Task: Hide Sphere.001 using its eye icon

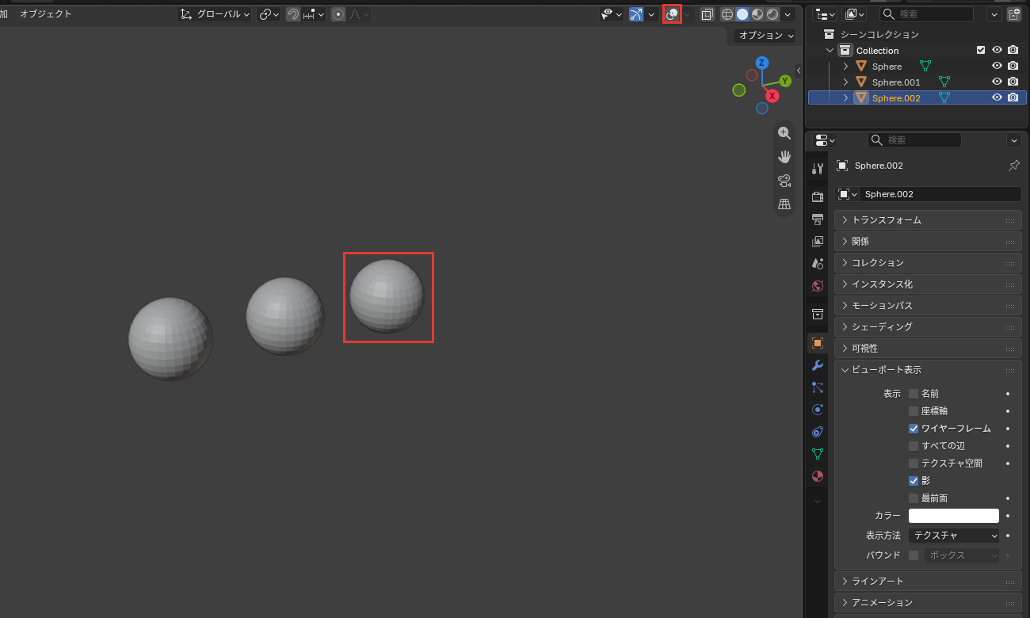Action: point(998,82)
